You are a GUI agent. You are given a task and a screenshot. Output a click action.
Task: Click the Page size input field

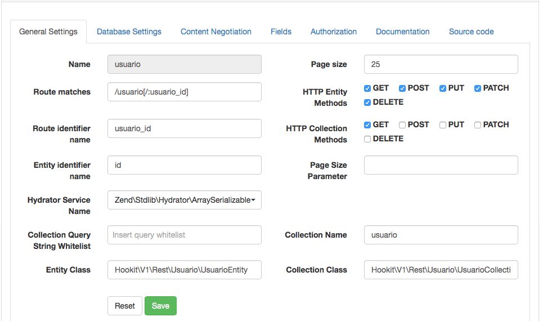(x=441, y=64)
